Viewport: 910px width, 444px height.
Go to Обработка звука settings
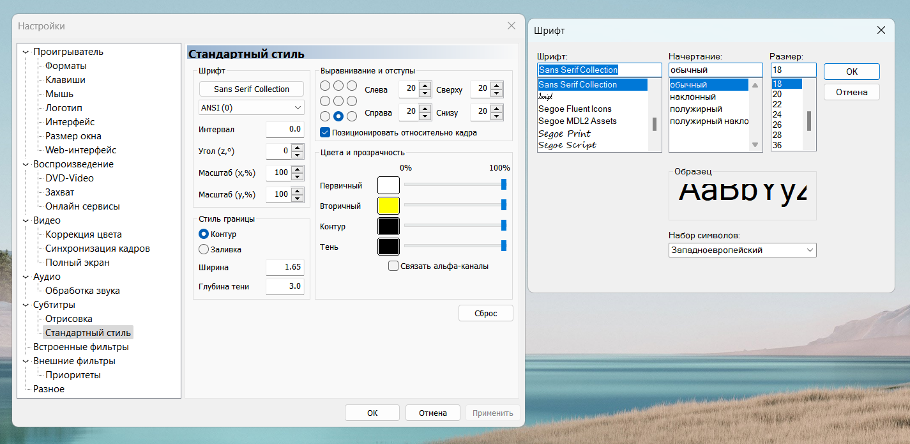[x=82, y=291]
